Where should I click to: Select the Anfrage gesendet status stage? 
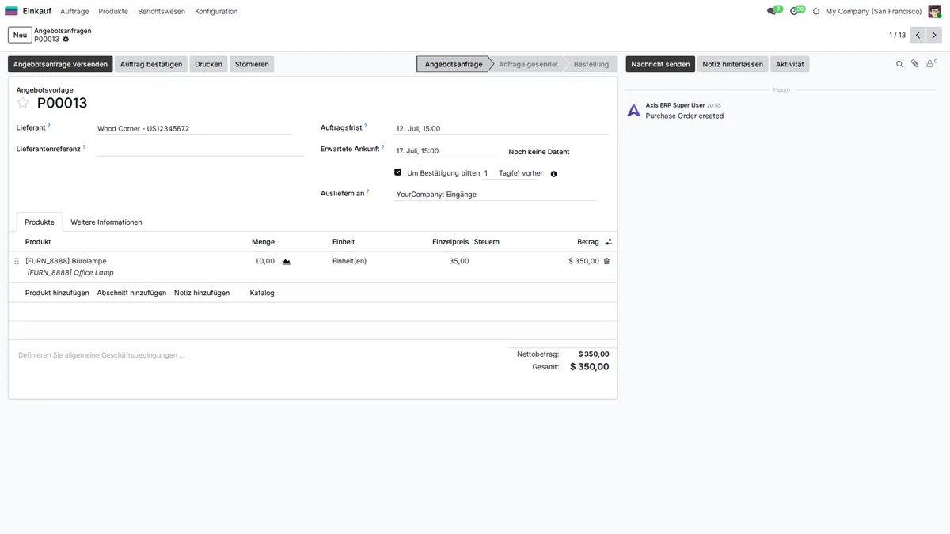click(528, 64)
